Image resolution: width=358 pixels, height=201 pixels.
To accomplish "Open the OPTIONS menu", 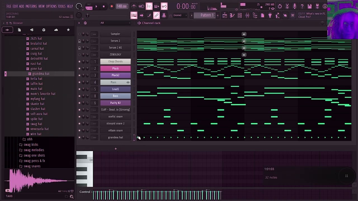I will click(51, 6).
